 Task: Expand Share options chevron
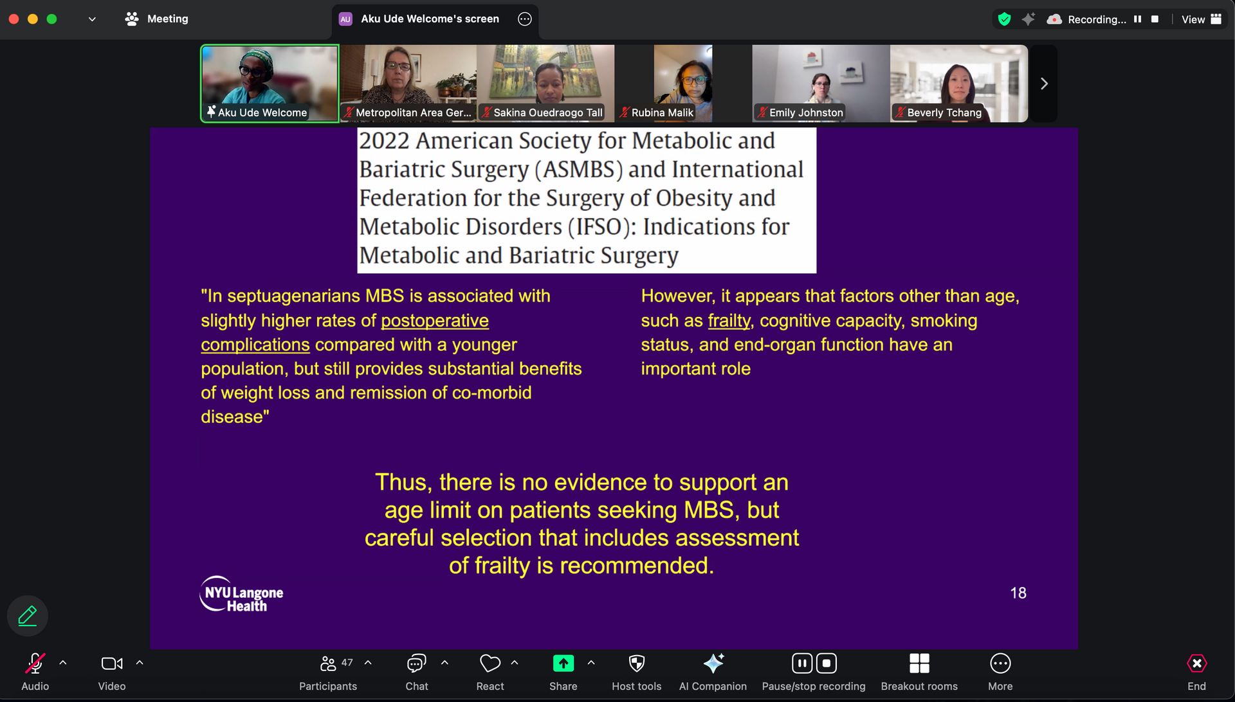coord(591,662)
